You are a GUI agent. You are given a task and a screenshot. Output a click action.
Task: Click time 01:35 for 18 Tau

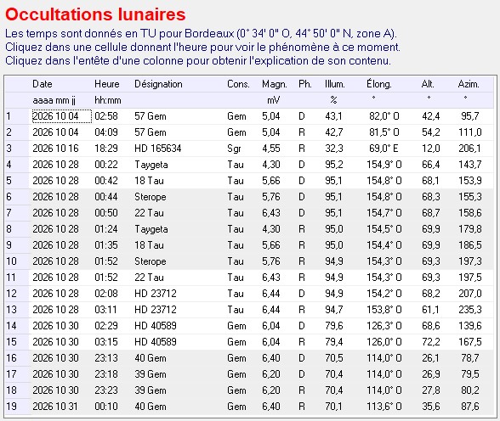tap(106, 245)
